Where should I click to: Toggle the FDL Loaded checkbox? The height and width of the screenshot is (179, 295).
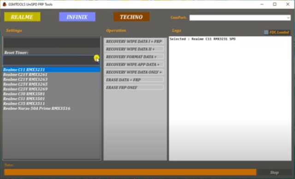pyautogui.click(x=266, y=32)
